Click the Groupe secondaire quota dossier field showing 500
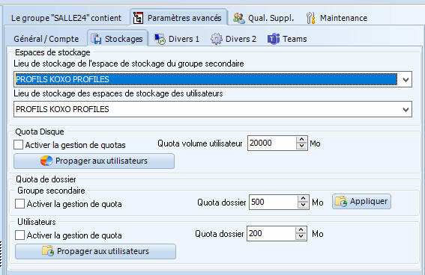This screenshot has width=425, height=275. coord(274,202)
